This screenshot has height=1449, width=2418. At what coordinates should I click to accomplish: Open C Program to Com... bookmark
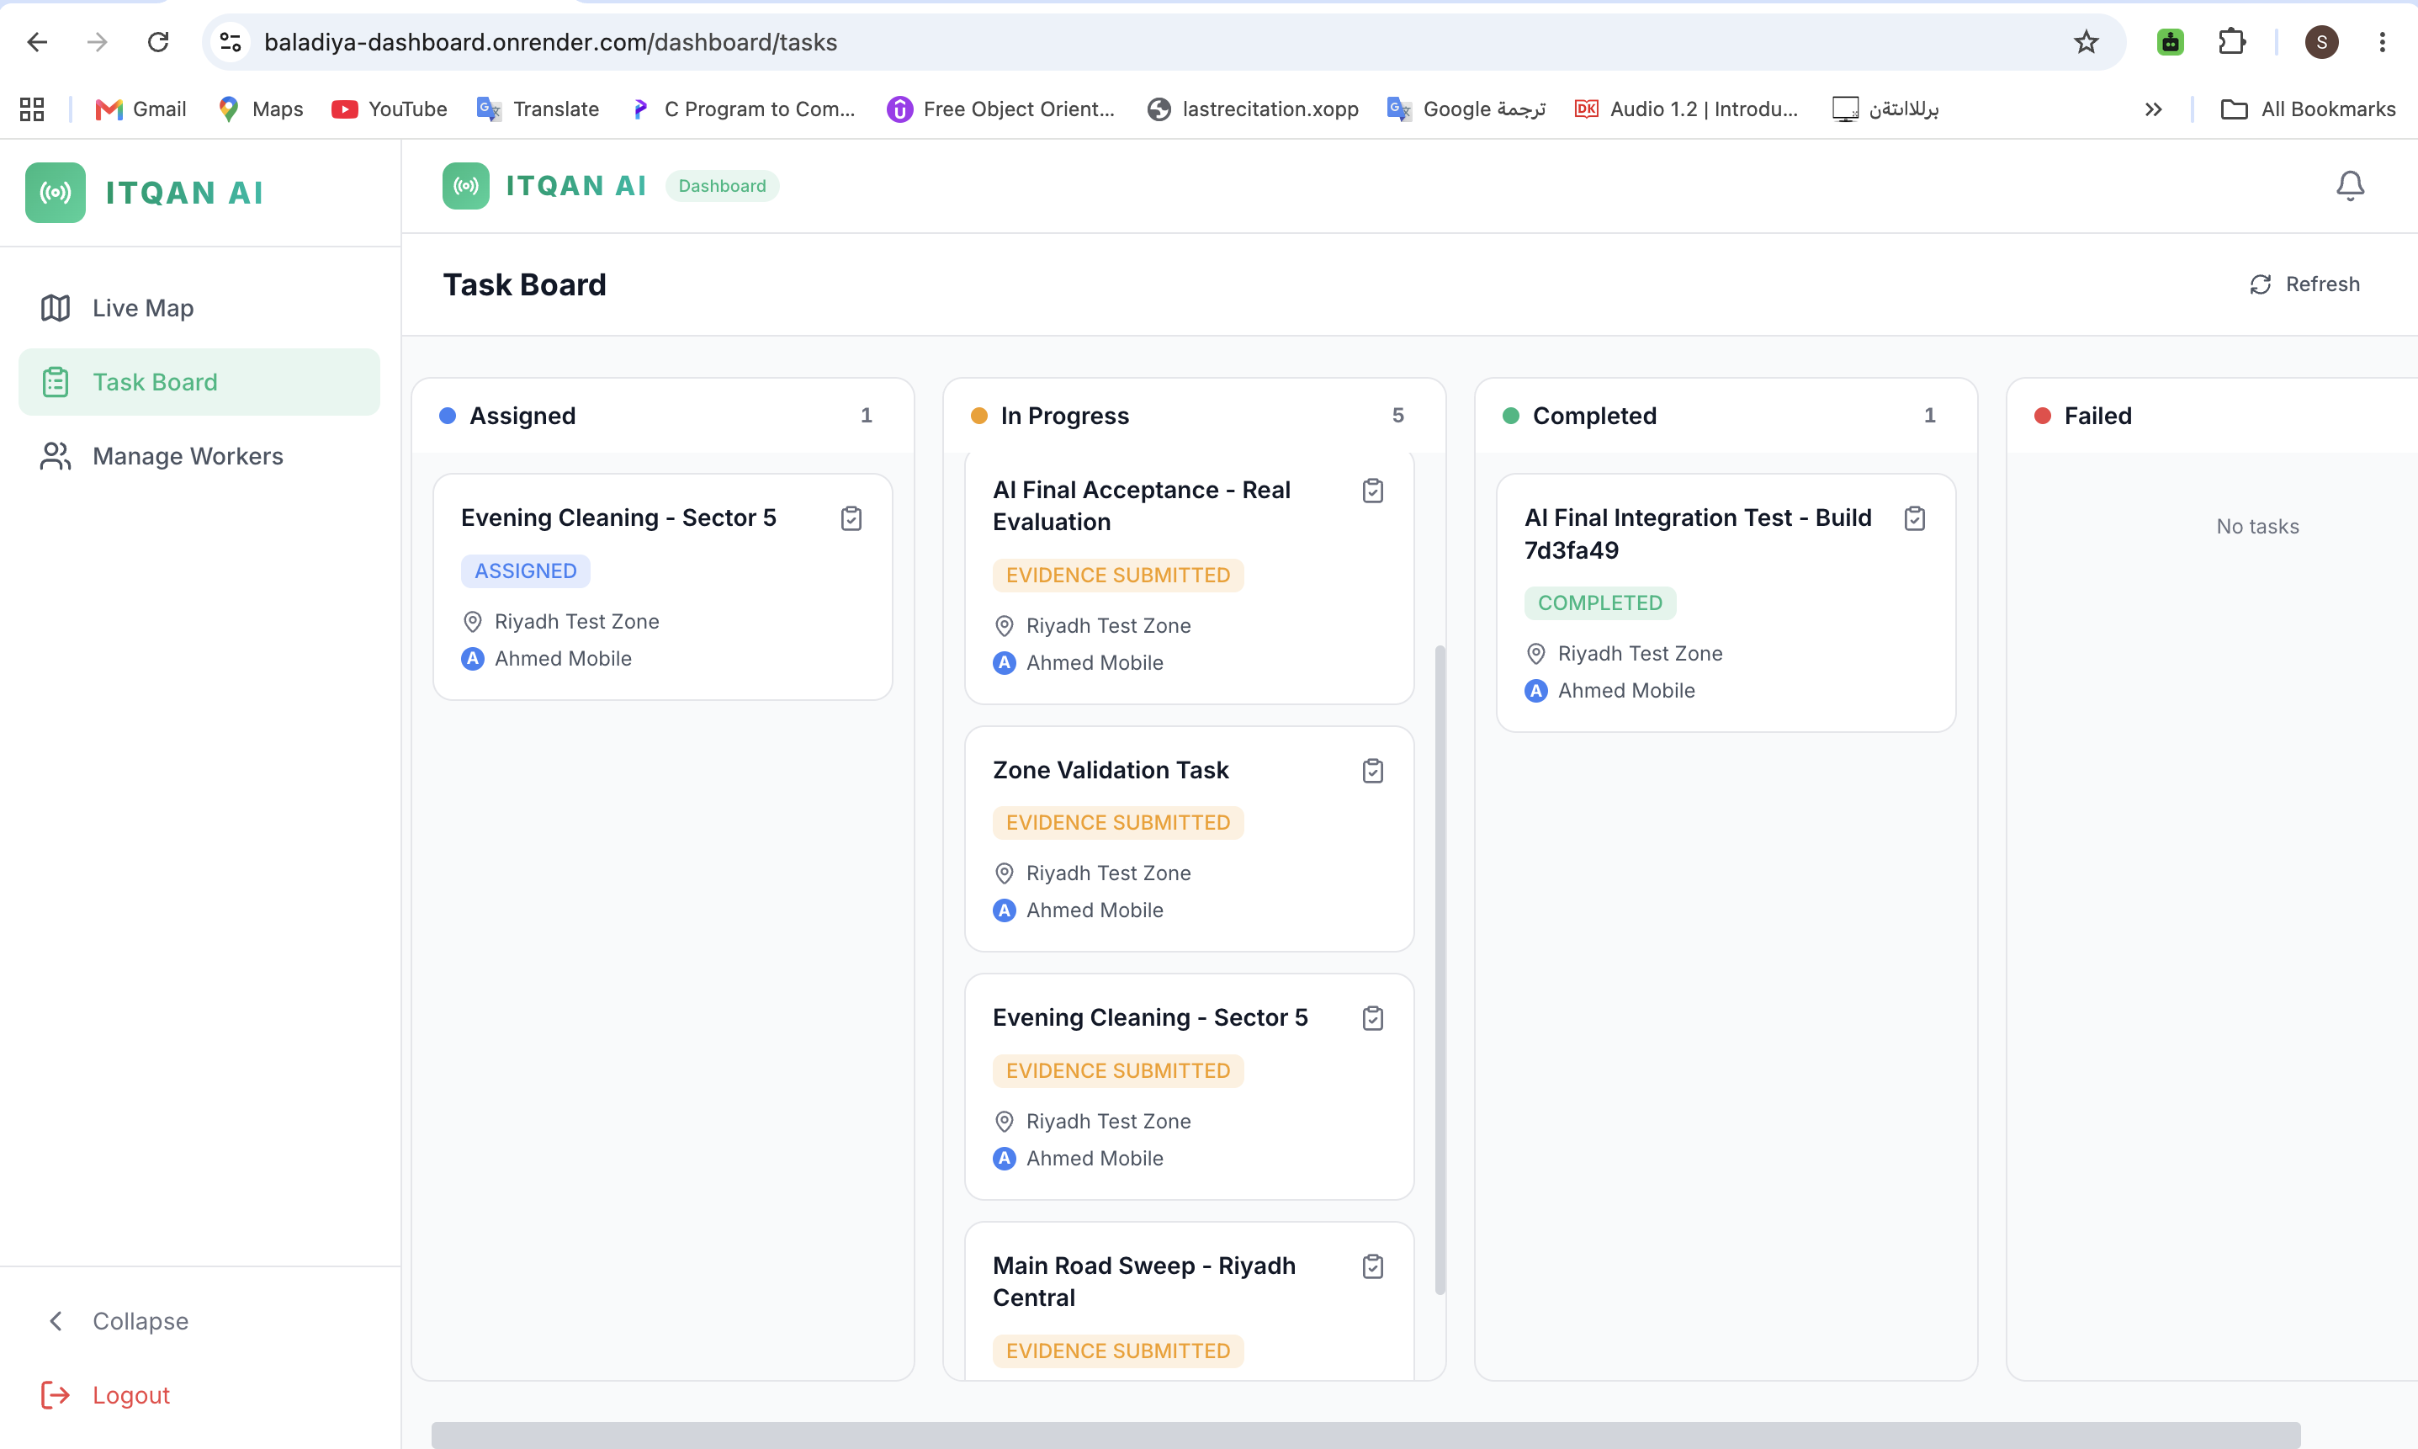pyautogui.click(x=744, y=109)
